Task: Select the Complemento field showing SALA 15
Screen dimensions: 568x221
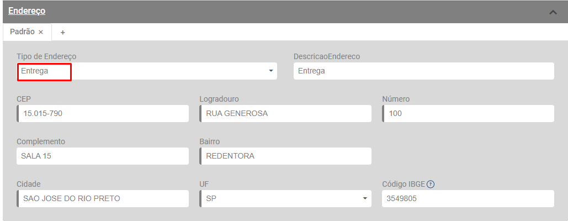Action: click(103, 156)
